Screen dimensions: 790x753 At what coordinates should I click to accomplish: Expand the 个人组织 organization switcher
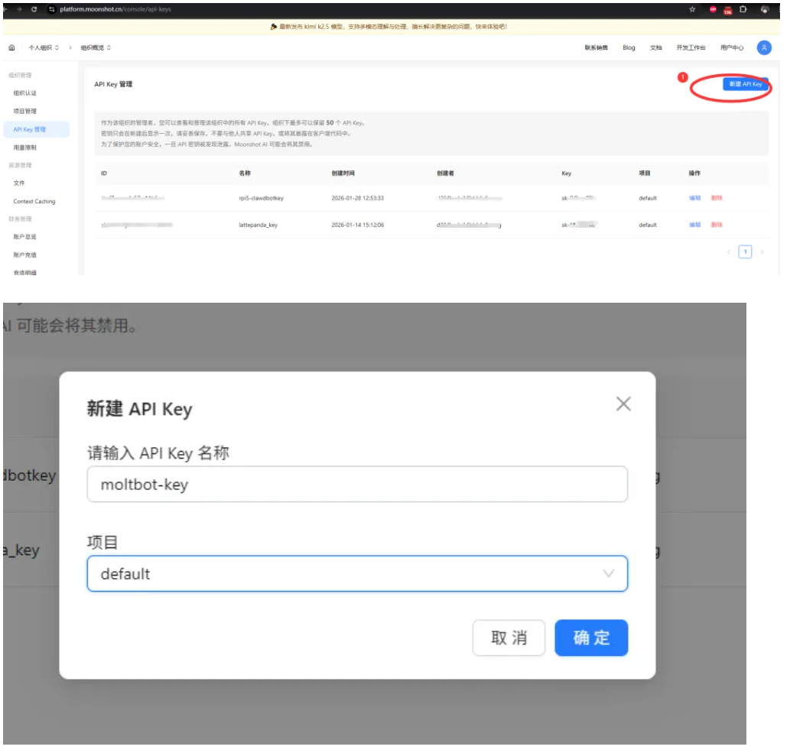click(x=44, y=47)
